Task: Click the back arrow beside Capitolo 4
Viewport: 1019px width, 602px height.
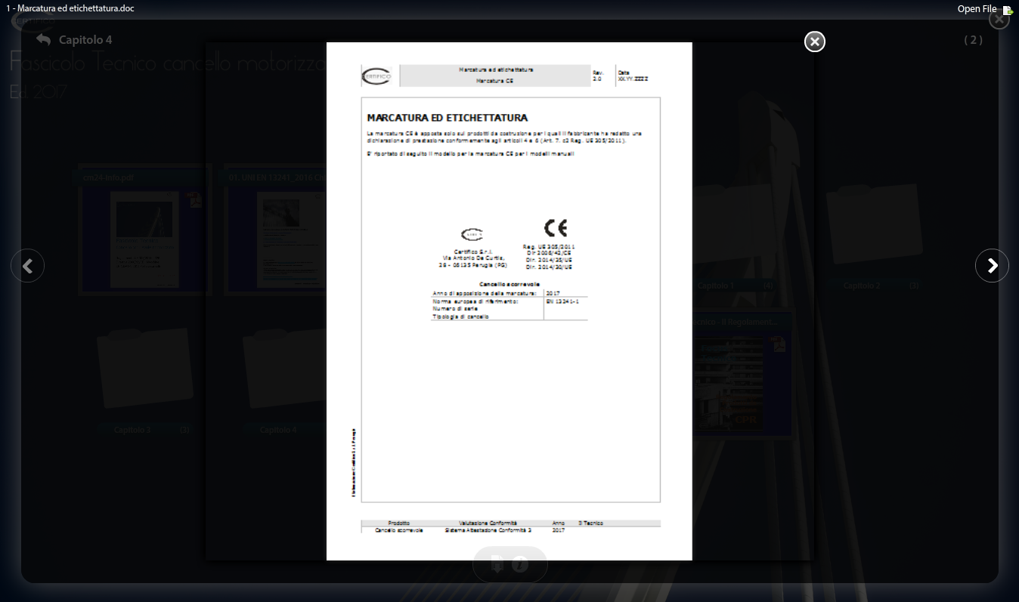Action: [43, 39]
